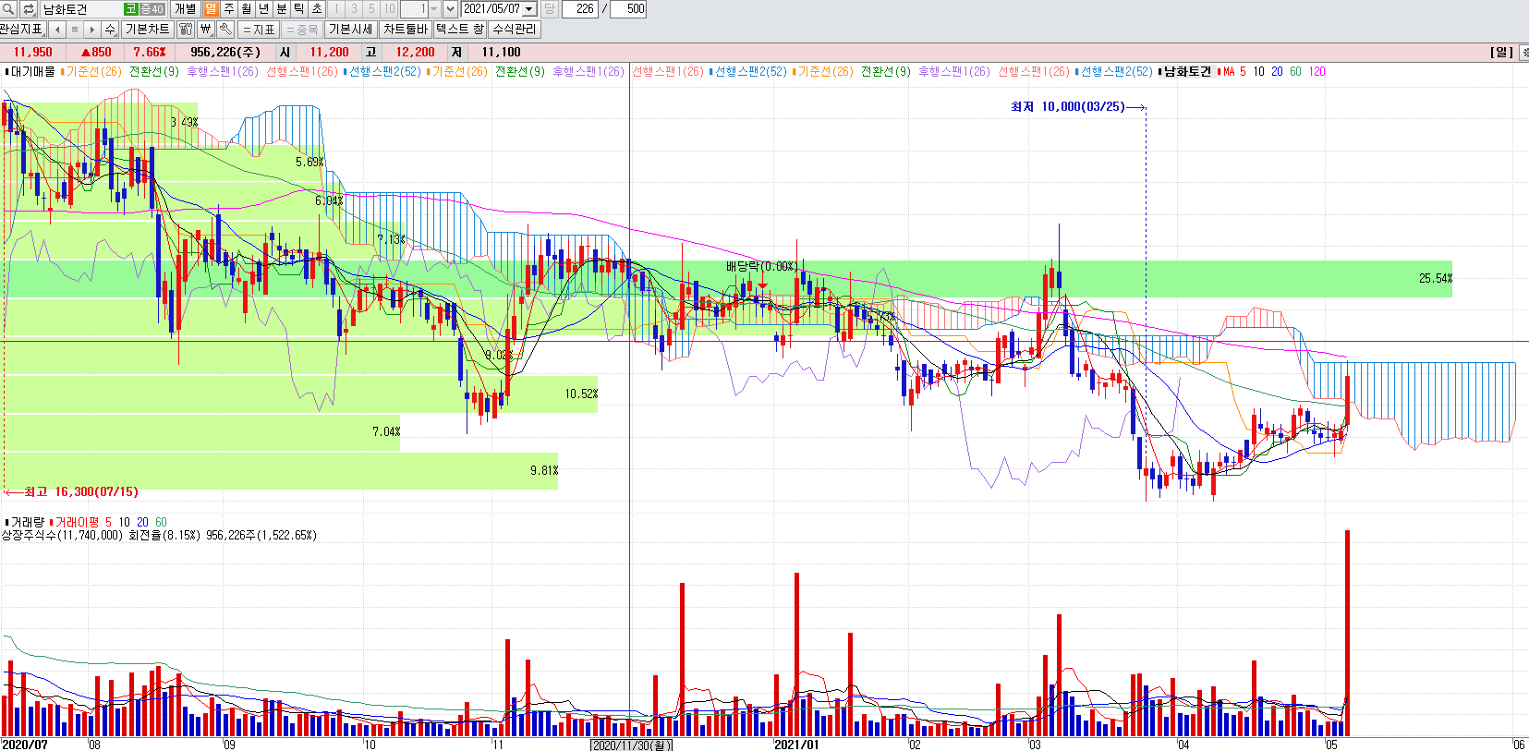Click the 수 button next to playback arrows
This screenshot has width=1529, height=751.
[x=110, y=30]
